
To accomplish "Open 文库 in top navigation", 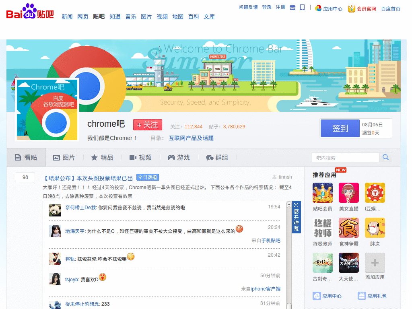I will pyautogui.click(x=209, y=16).
